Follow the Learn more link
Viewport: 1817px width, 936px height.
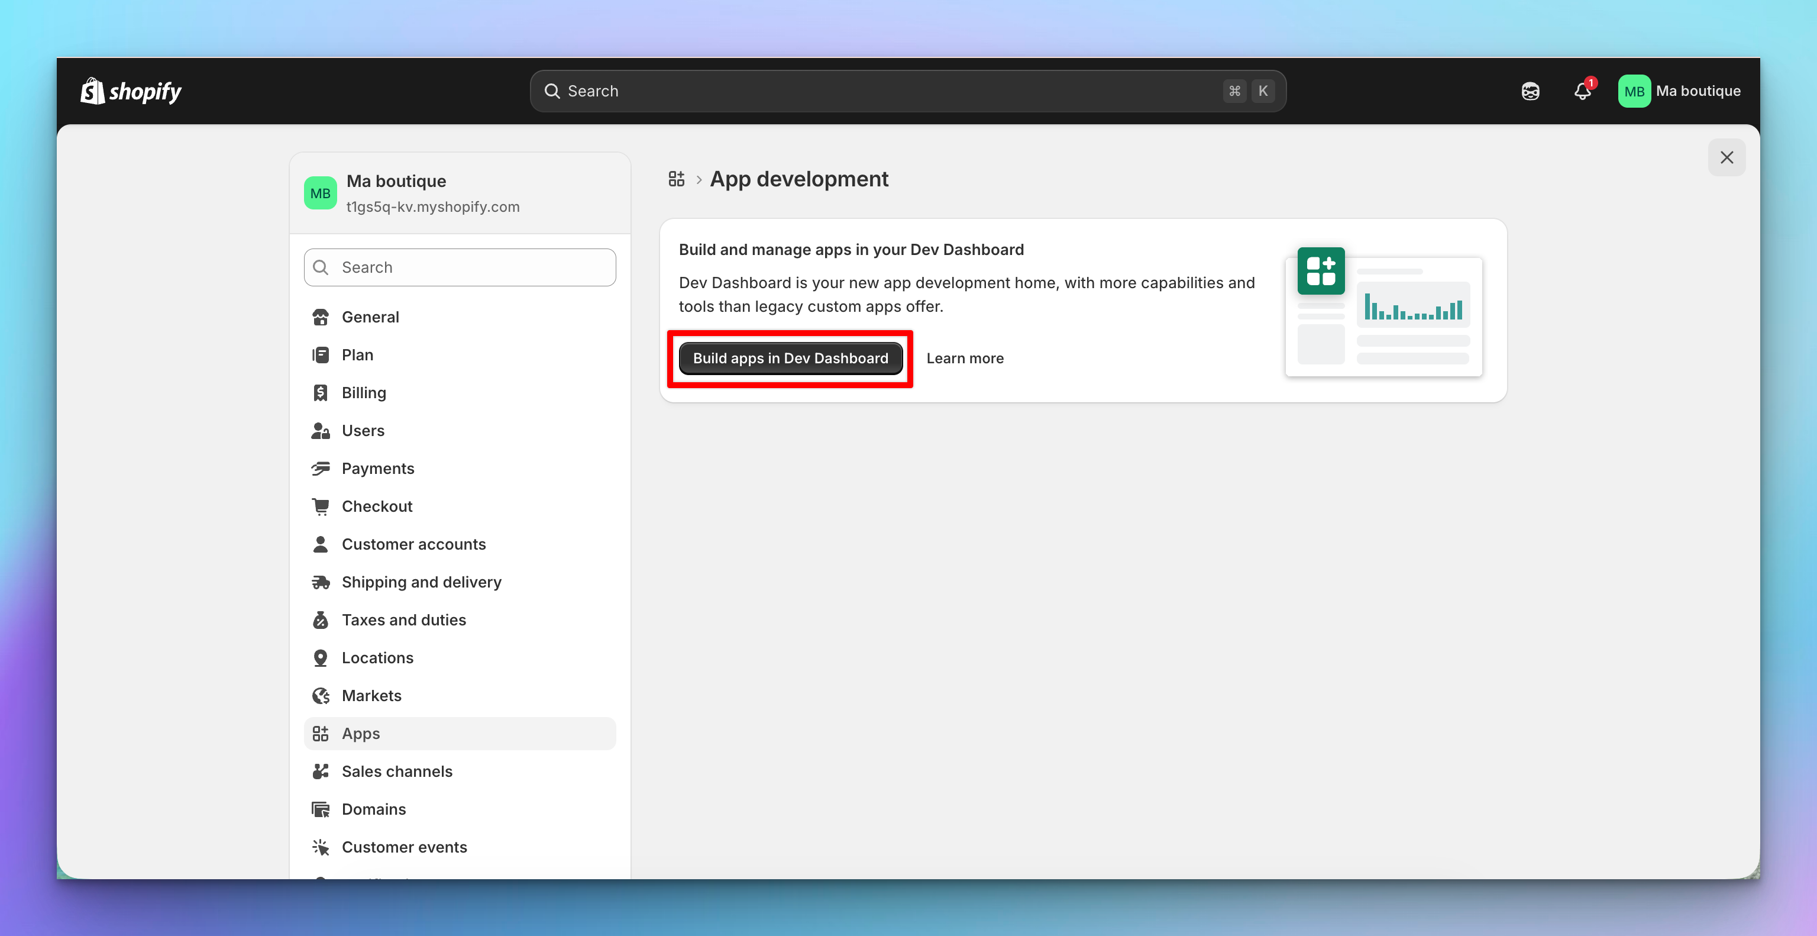[965, 359]
